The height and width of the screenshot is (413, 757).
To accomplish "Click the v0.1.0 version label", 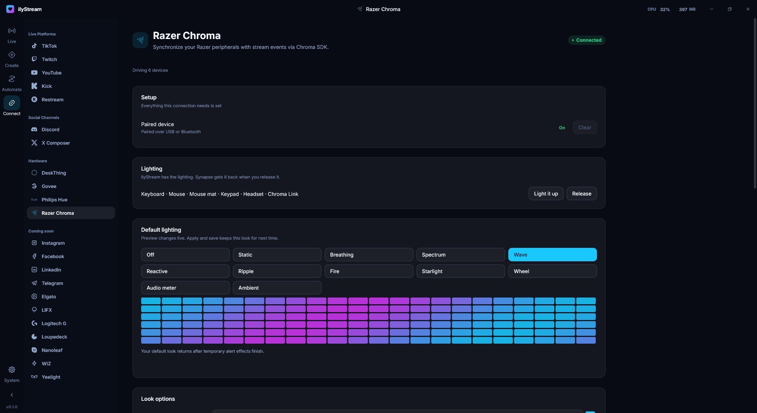I will 12,407.
